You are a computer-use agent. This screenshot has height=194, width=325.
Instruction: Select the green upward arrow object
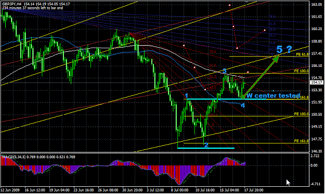pos(261,76)
